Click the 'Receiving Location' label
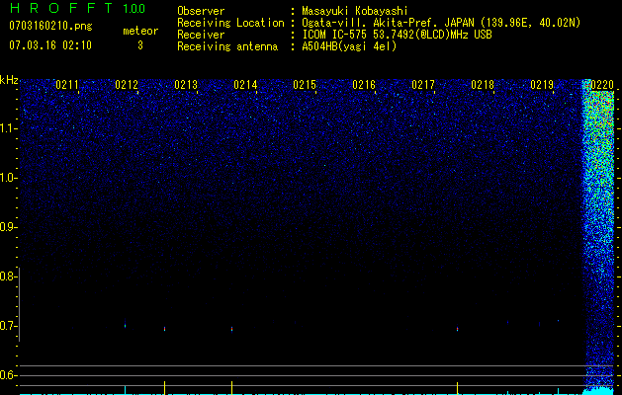 (x=230, y=23)
